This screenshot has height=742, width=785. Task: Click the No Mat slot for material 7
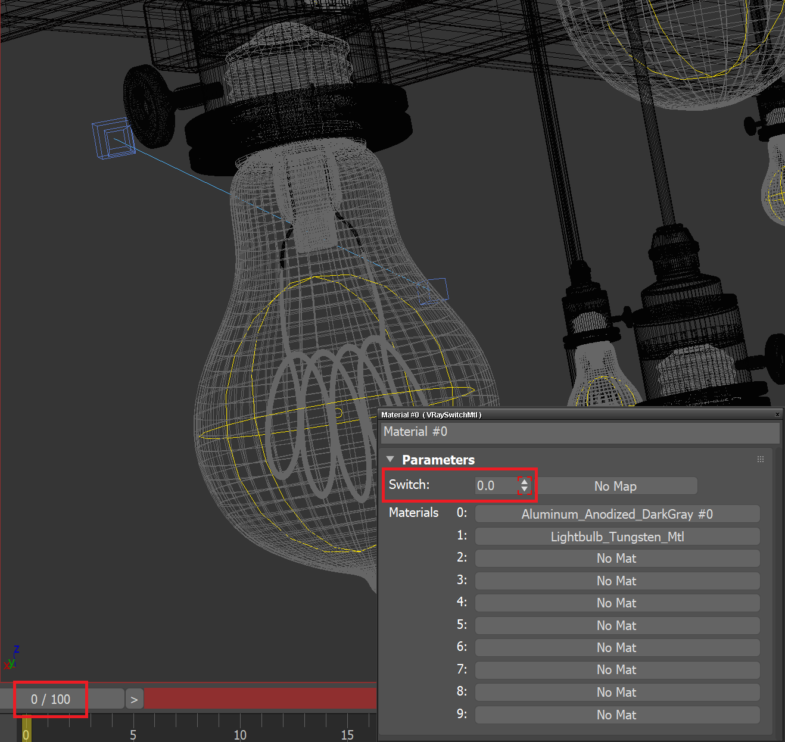(x=617, y=669)
